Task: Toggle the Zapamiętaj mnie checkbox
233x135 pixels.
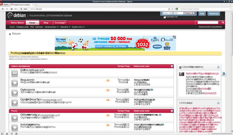Action: 165,17
